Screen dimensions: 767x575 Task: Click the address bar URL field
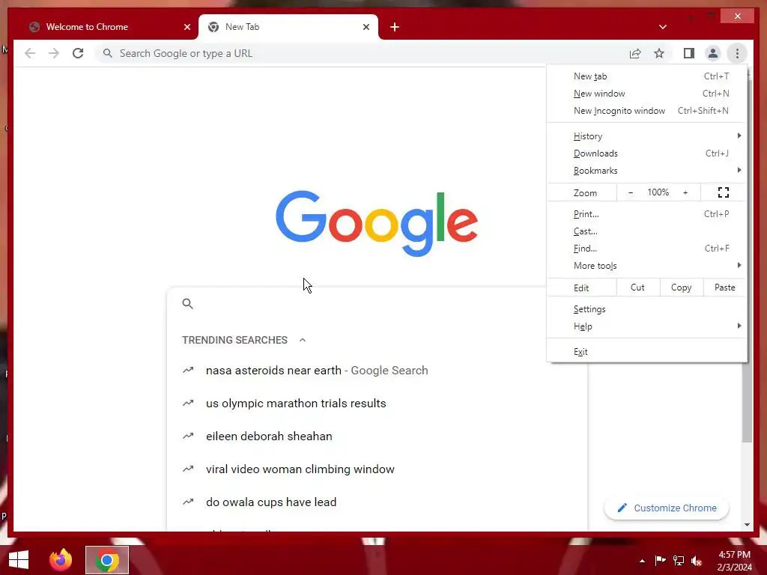[362, 53]
